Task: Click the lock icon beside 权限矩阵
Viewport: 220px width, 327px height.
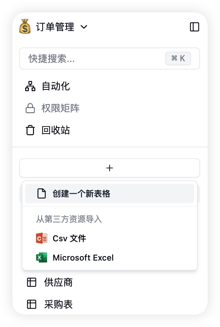Action: [x=30, y=108]
